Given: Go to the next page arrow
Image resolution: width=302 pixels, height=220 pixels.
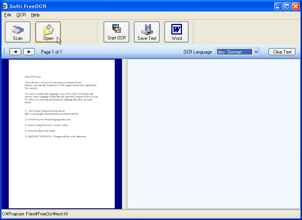Looking at the screenshot, I should (x=29, y=52).
